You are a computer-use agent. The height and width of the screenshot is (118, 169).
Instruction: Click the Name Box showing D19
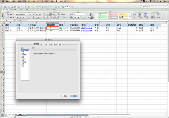7,20
